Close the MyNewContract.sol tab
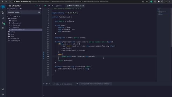The image size is (172, 97). (83, 6)
